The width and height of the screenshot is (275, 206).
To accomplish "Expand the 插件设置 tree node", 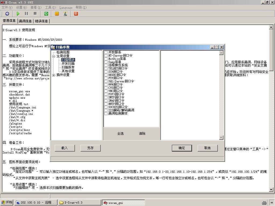I will (x=53, y=75).
